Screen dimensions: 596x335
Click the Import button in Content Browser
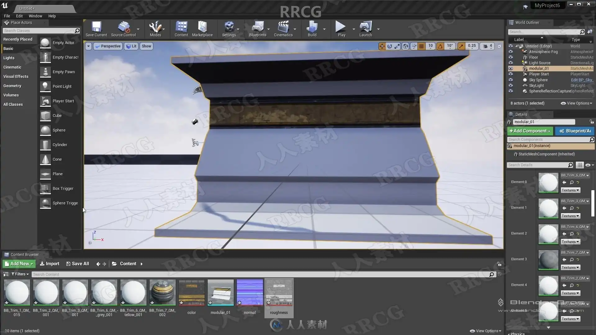50,264
